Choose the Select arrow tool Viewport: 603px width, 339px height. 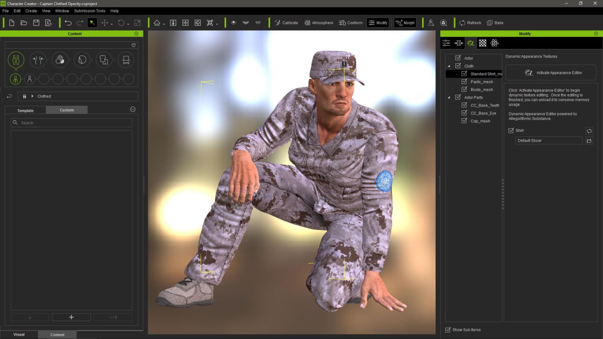[92, 23]
